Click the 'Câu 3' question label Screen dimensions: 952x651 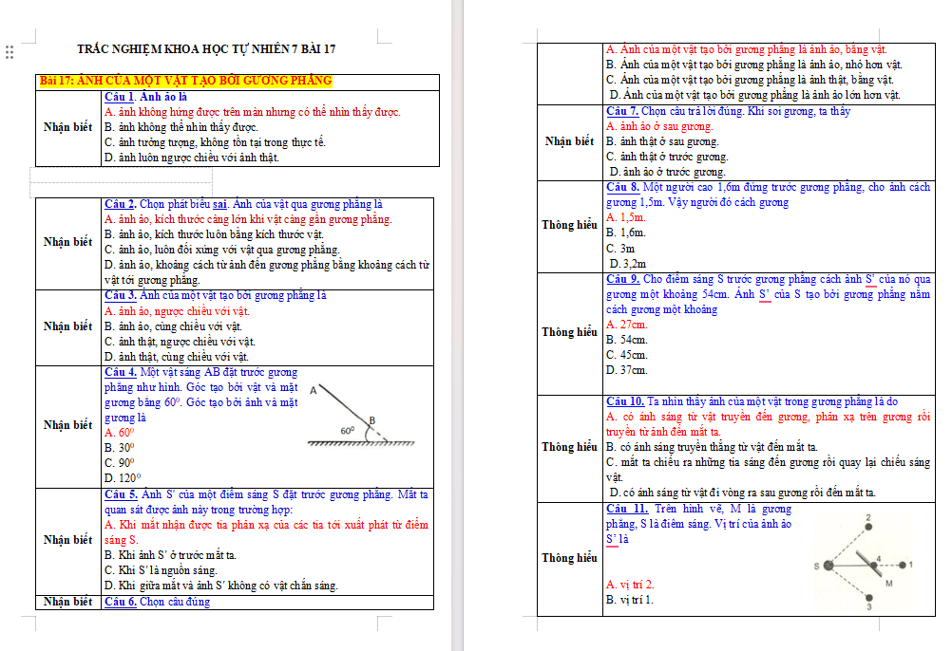(x=121, y=295)
